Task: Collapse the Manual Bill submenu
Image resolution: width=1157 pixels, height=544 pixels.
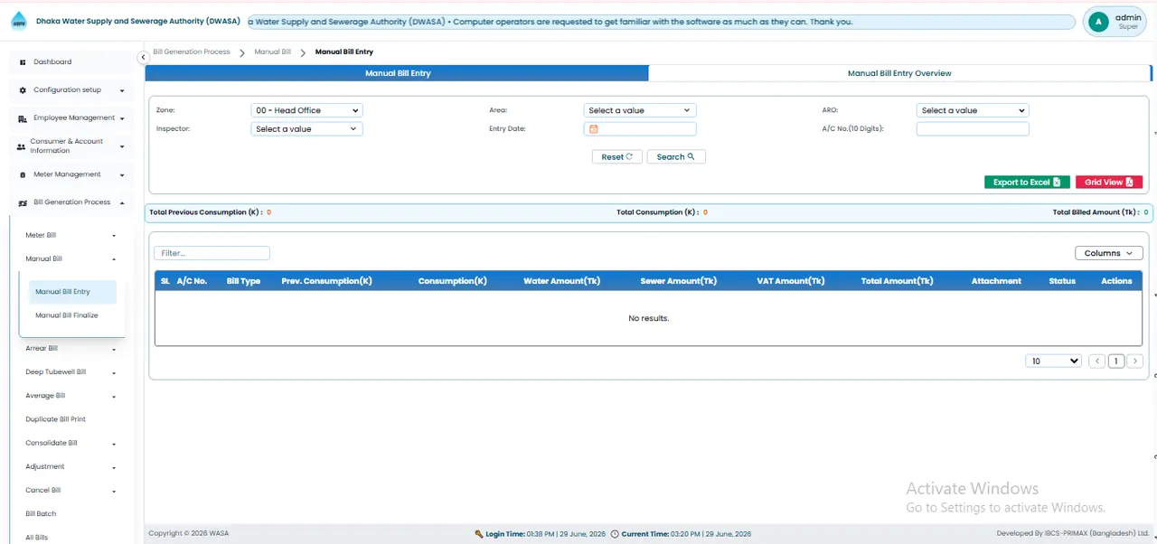Action: click(114, 259)
